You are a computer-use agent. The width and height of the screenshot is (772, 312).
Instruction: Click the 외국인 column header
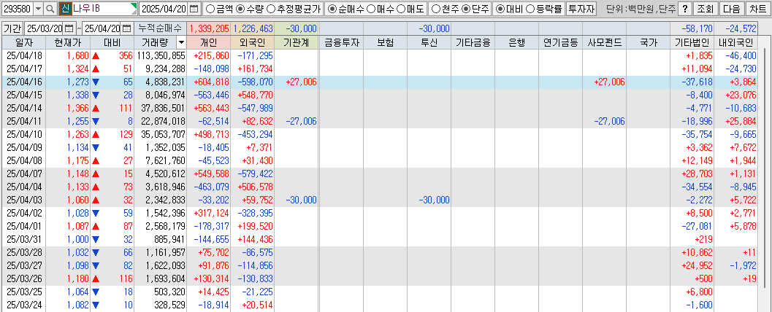point(252,43)
